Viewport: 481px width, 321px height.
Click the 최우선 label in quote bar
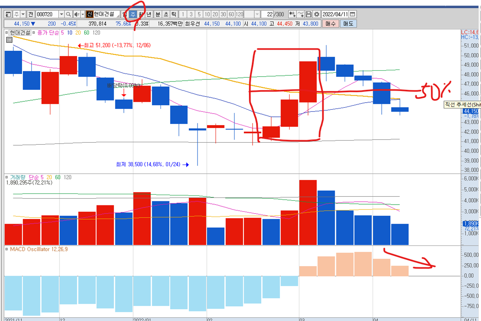click(192, 24)
